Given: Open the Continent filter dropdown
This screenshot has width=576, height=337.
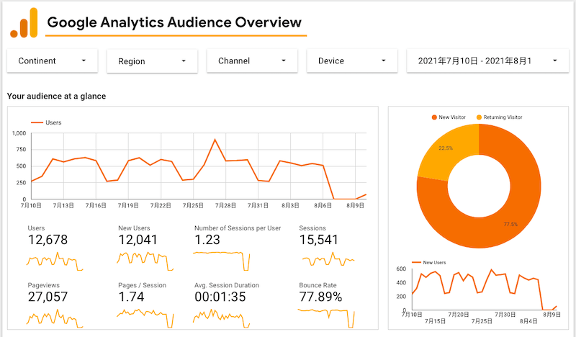Looking at the screenshot, I should coord(52,60).
